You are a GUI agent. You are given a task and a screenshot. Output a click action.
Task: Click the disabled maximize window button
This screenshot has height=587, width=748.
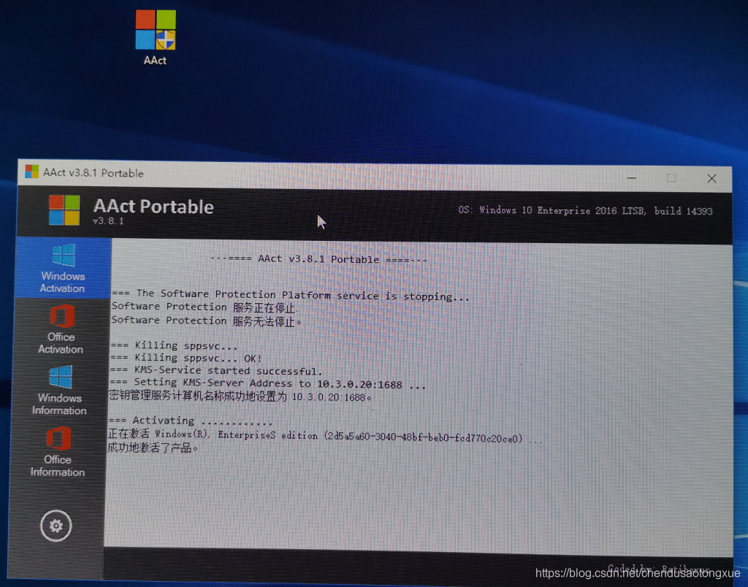pos(671,178)
